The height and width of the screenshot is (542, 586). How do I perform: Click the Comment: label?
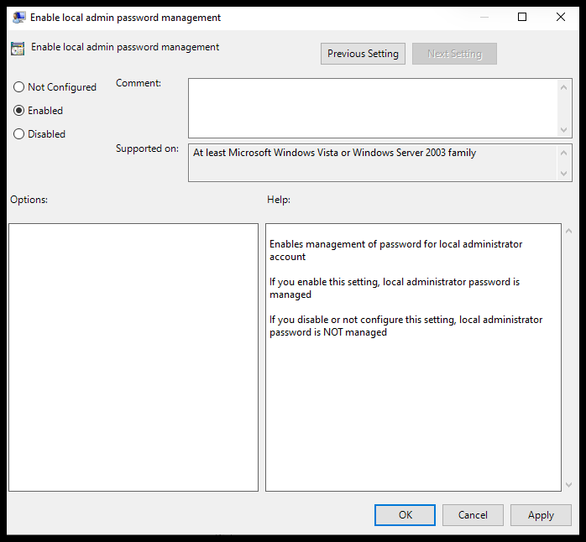click(x=139, y=83)
